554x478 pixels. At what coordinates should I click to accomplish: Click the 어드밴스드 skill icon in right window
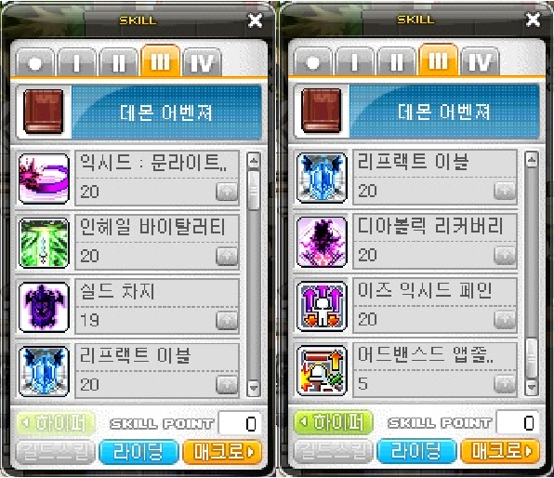322,370
